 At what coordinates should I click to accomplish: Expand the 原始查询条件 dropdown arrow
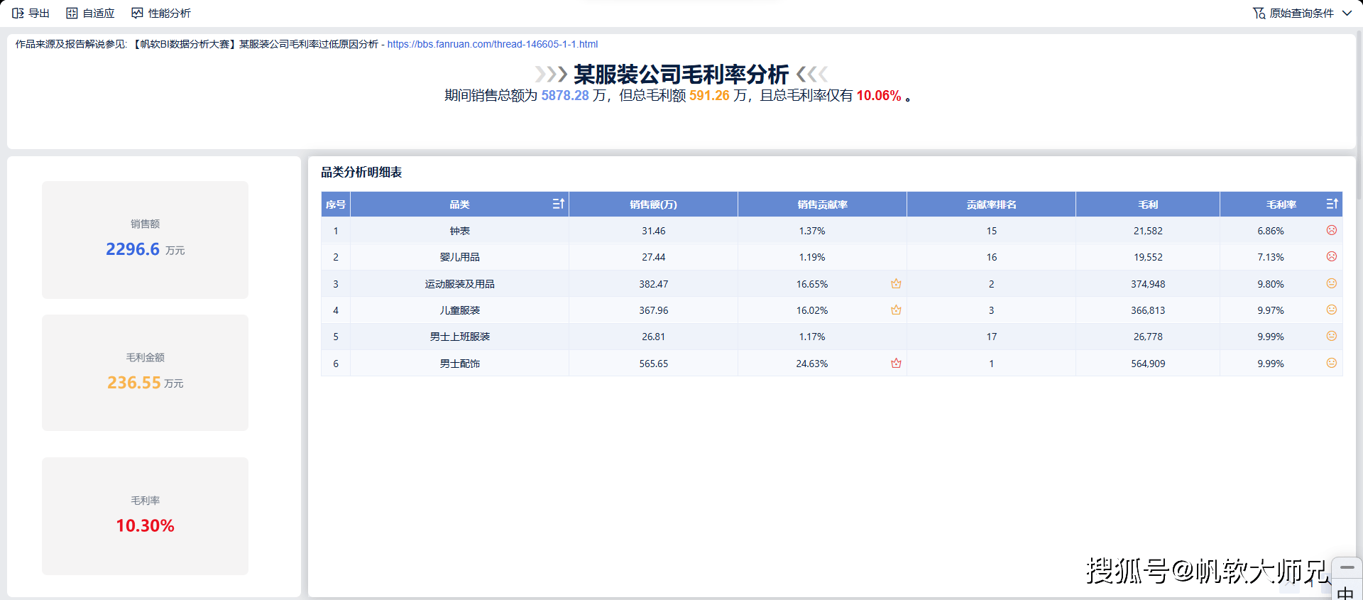pyautogui.click(x=1347, y=13)
